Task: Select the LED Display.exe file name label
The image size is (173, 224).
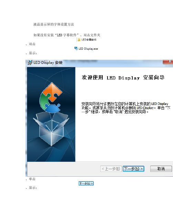Action: click(x=88, y=49)
